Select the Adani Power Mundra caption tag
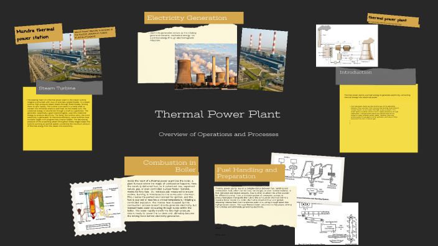The image size is (438, 246). point(95,33)
